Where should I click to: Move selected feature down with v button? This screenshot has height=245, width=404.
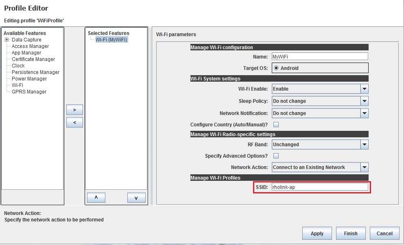click(136, 197)
